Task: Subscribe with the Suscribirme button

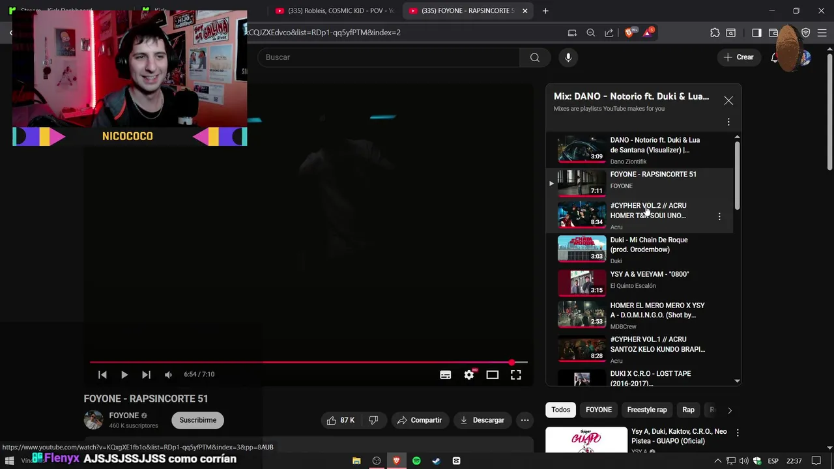Action: [198, 420]
